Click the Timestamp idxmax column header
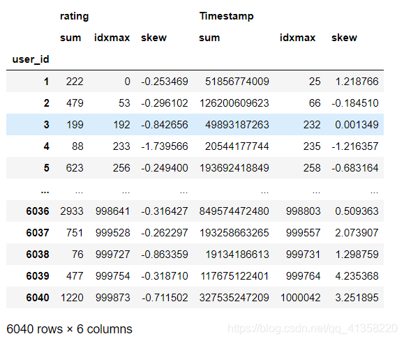 click(x=297, y=38)
